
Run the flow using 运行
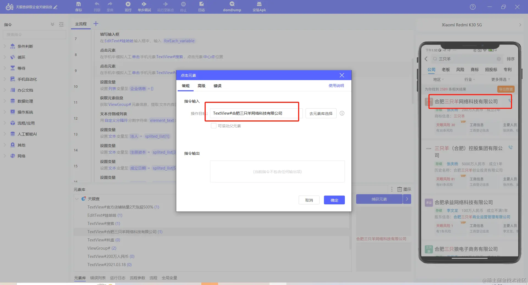click(x=128, y=4)
